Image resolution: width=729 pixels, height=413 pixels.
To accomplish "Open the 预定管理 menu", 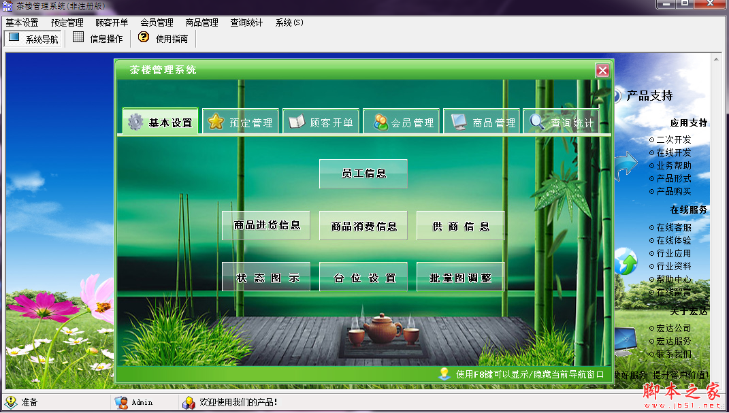I will coord(67,22).
